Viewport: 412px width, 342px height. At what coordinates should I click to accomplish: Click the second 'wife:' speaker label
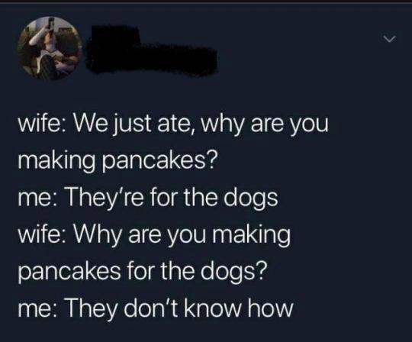coord(43,234)
